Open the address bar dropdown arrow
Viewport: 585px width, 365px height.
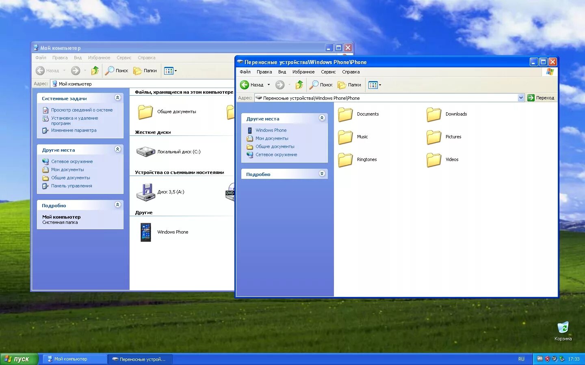point(521,98)
